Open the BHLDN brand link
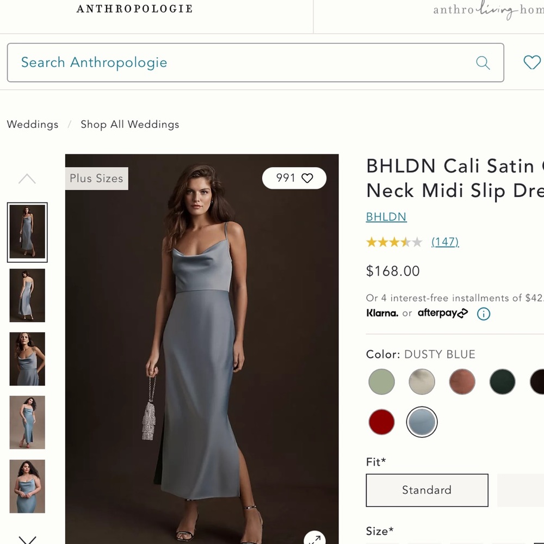Screen dimensions: 544x544 (386, 217)
